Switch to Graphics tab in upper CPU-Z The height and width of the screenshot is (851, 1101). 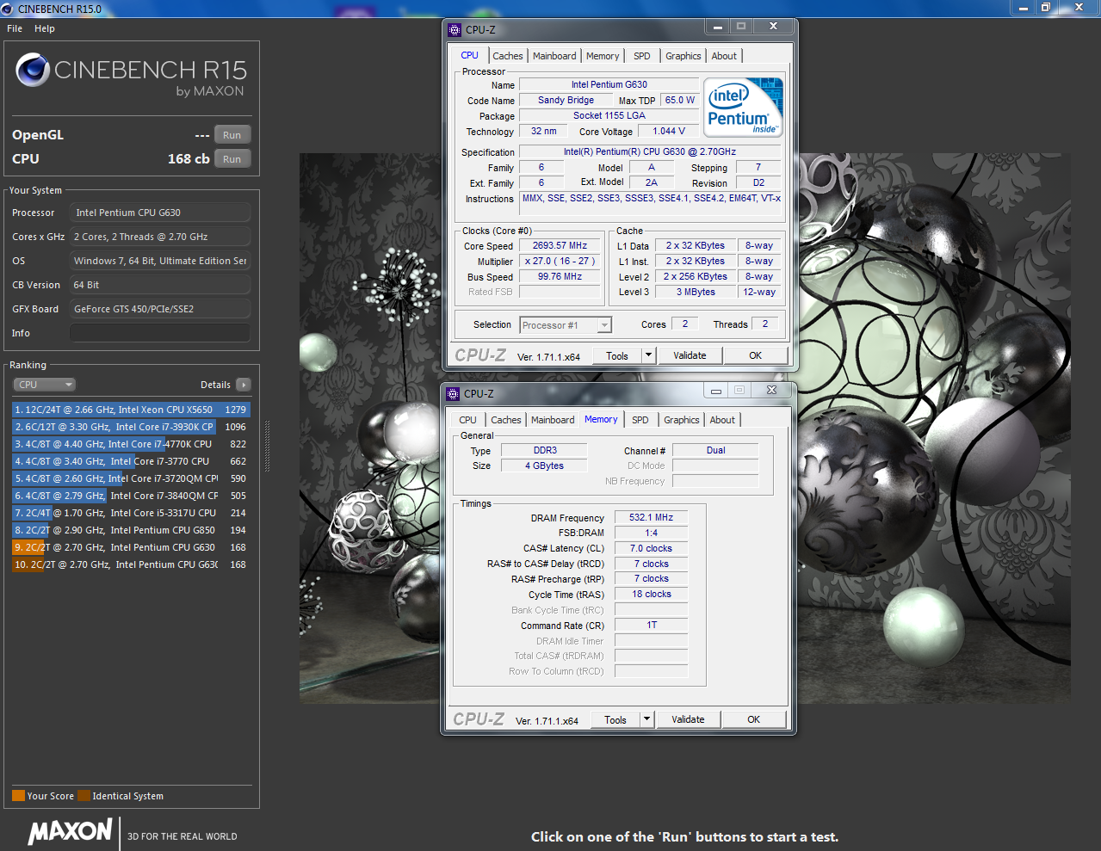[x=683, y=56]
